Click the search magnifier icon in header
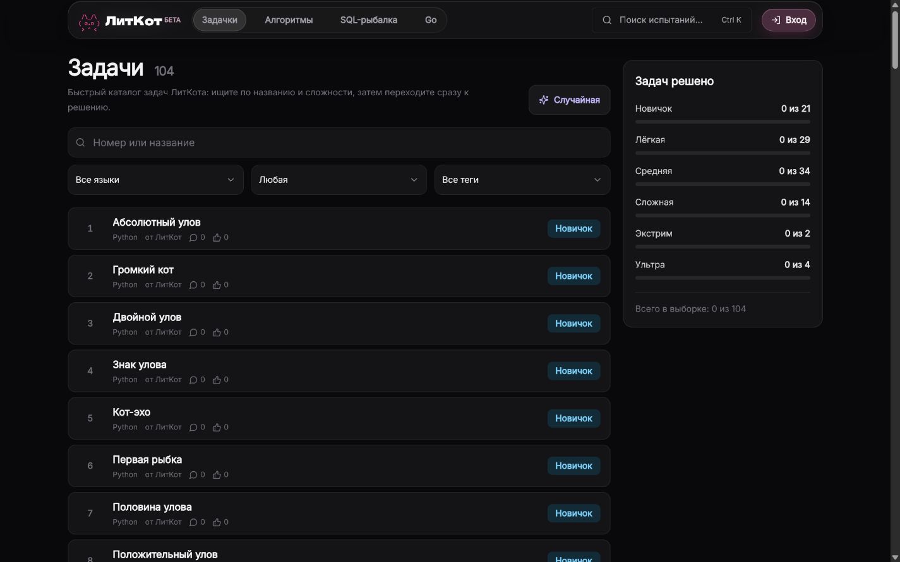The width and height of the screenshot is (900, 562). click(607, 20)
